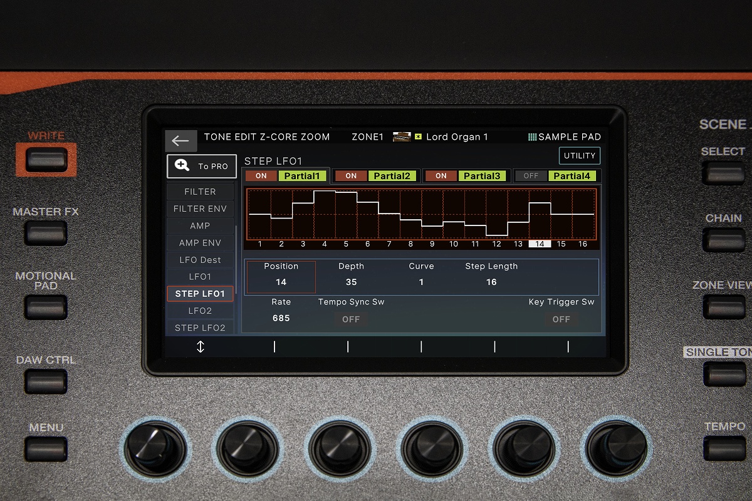
Task: Touch the first knob below the screen
Action: pos(154,448)
